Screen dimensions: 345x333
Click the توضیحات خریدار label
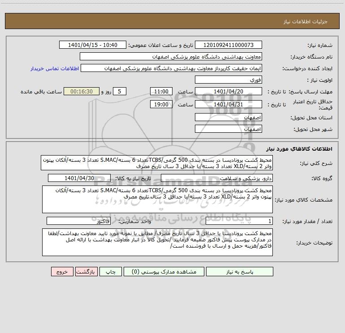315,243
